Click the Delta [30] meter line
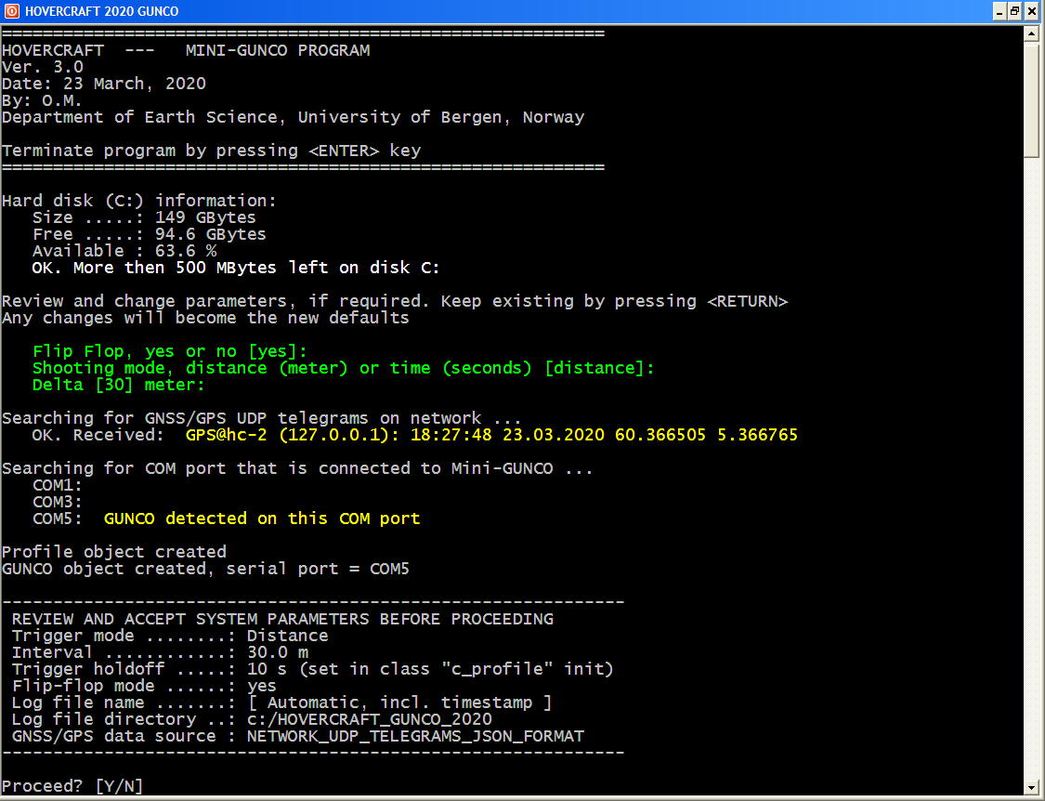1045x801 pixels. pyautogui.click(x=118, y=385)
